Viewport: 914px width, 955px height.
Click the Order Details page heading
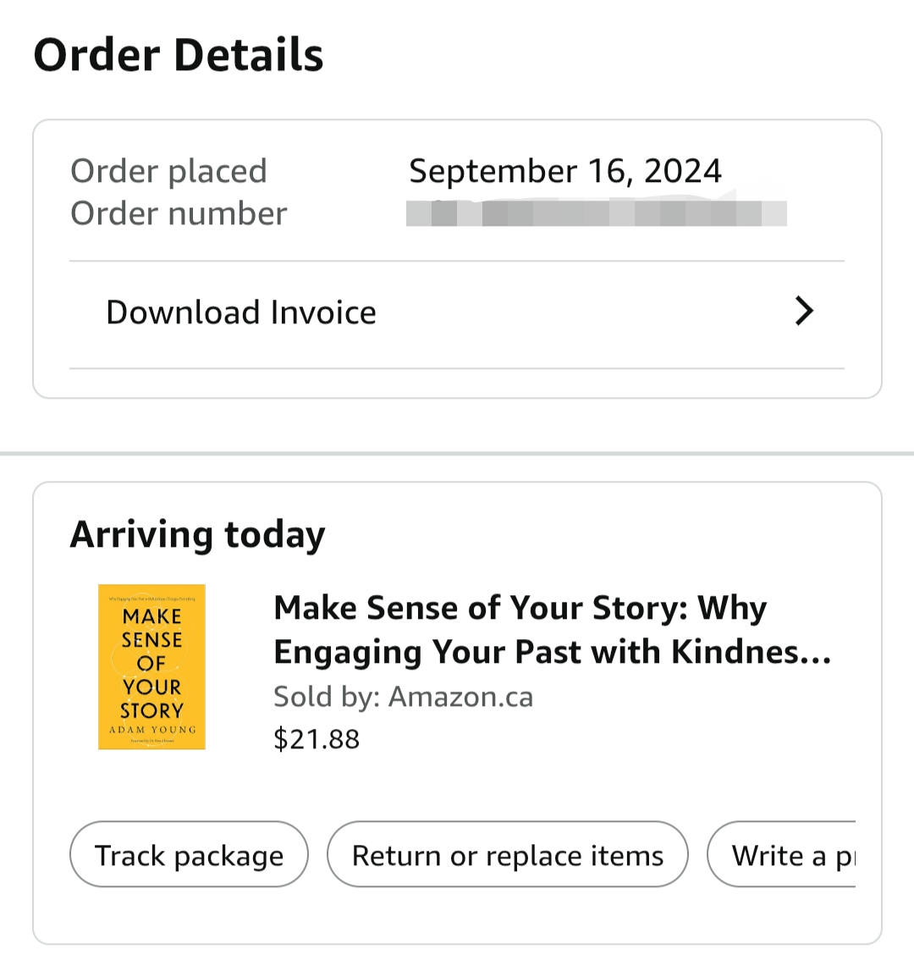point(179,54)
